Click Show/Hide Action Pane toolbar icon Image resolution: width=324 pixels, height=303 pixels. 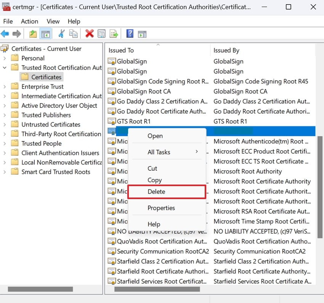point(142,34)
